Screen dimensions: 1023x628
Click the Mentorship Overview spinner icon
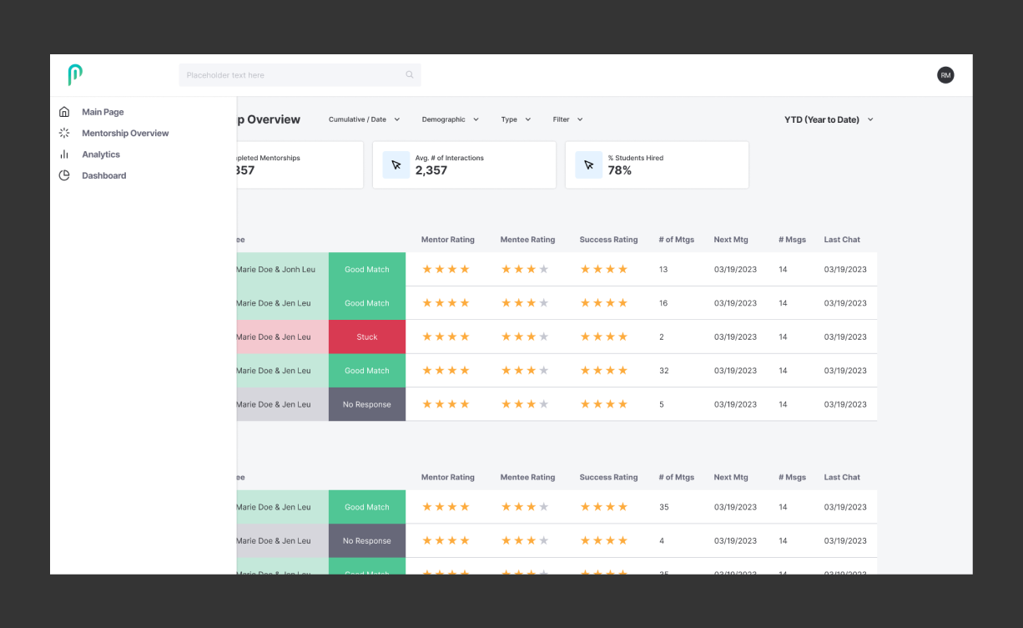[64, 133]
